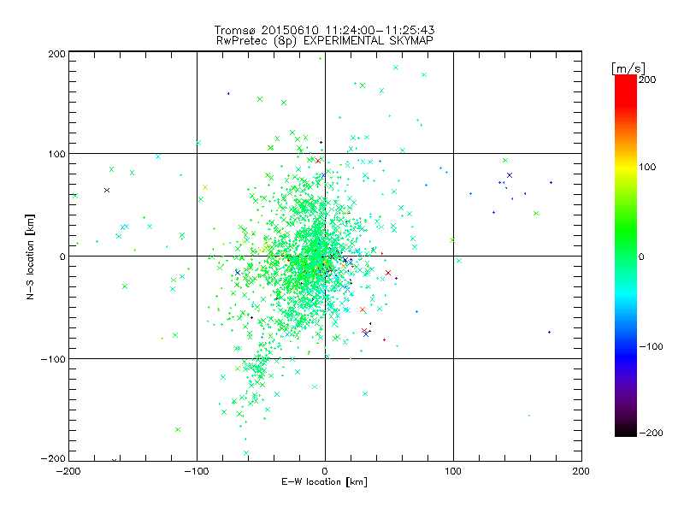684x513 pixels.
Task: Click the title line "Tromsø 20150610 11:24:00-11:25:43"
Action: pyautogui.click(x=324, y=30)
